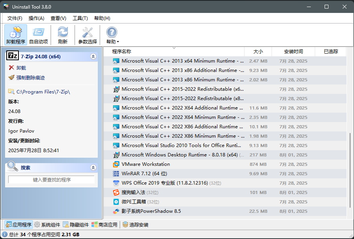
Task: Click the 键入要查找的程序 search field
Action: 51,180
